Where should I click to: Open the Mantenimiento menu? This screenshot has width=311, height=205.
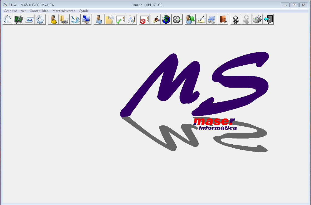point(64,11)
